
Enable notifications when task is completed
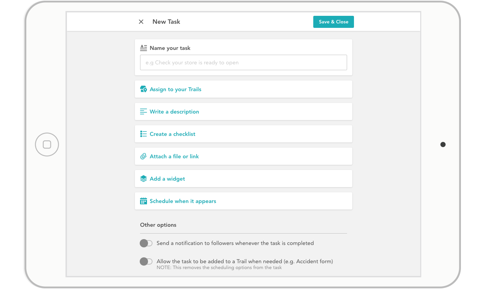coord(146,243)
